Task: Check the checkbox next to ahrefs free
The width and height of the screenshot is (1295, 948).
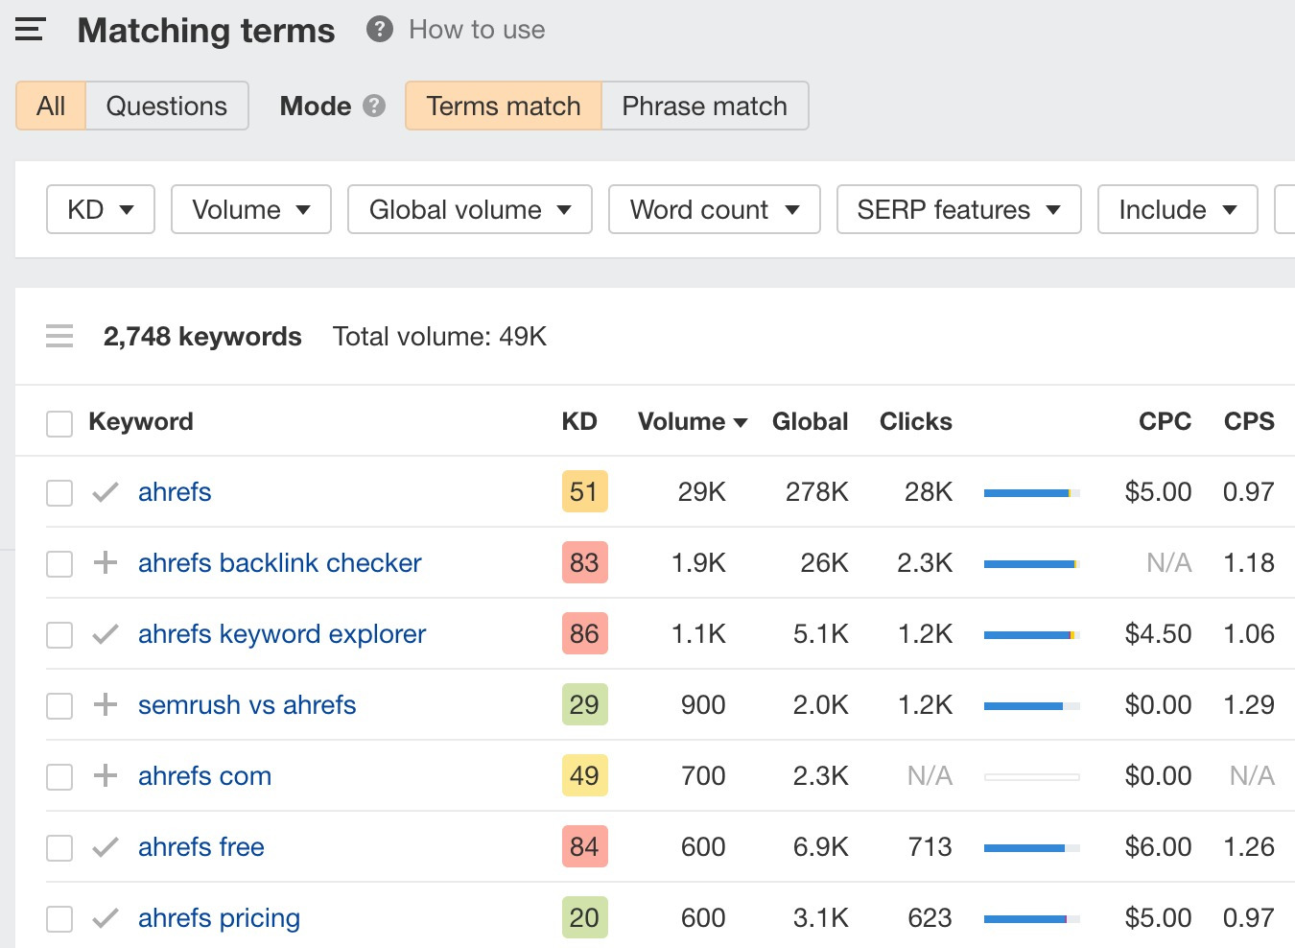Action: tap(59, 847)
